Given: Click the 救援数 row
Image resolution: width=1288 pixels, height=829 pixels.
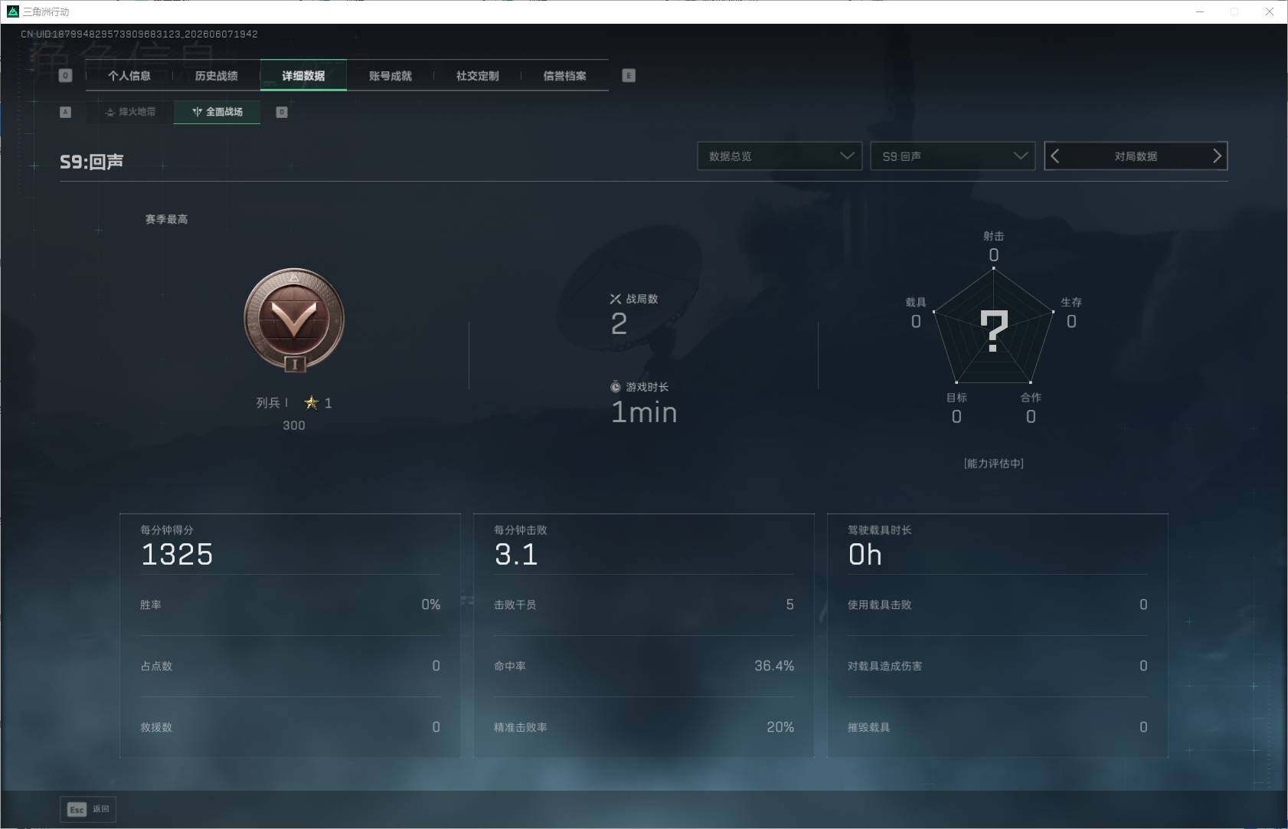Looking at the screenshot, I should [x=290, y=727].
